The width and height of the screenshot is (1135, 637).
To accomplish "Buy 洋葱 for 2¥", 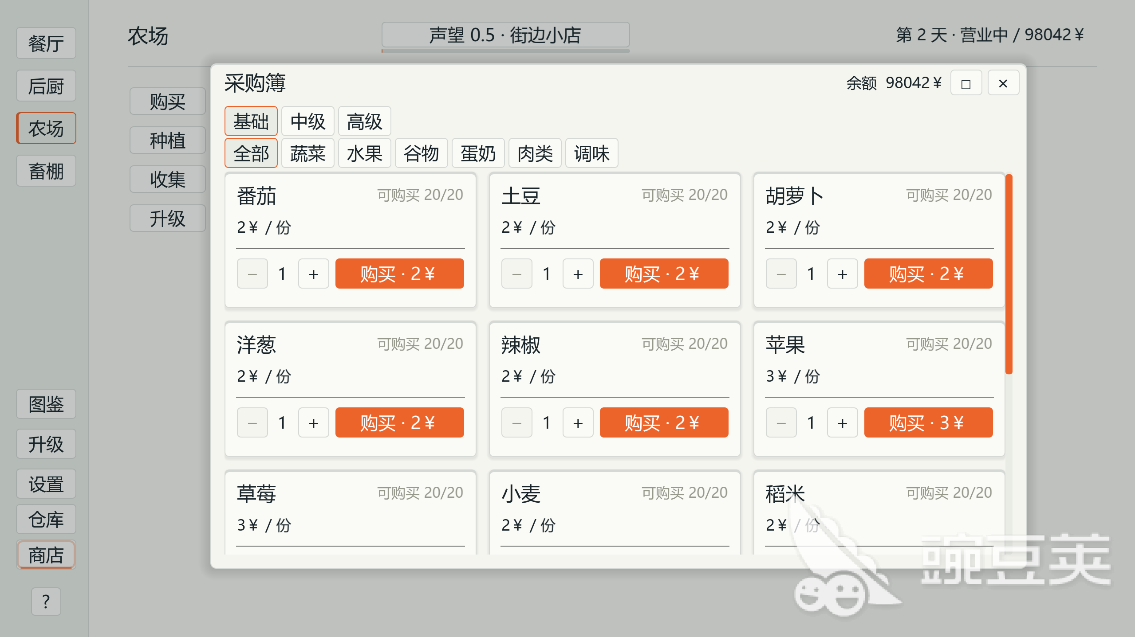I will point(399,423).
